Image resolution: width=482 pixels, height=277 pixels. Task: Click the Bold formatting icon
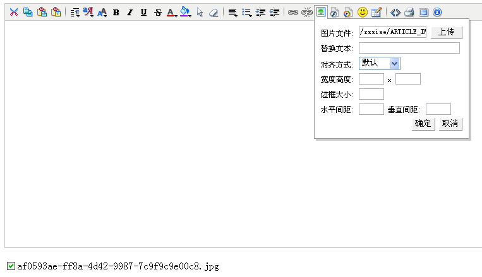(x=116, y=12)
